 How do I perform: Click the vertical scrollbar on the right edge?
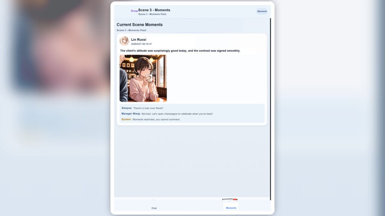(x=271, y=109)
